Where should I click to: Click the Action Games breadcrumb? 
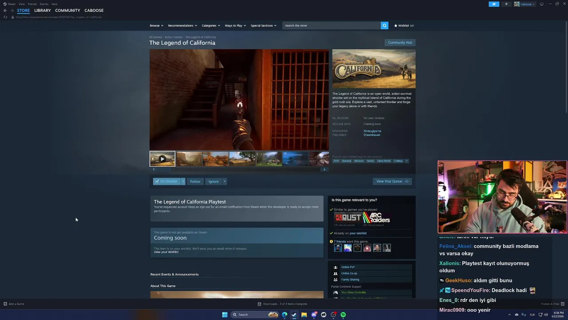click(x=174, y=37)
